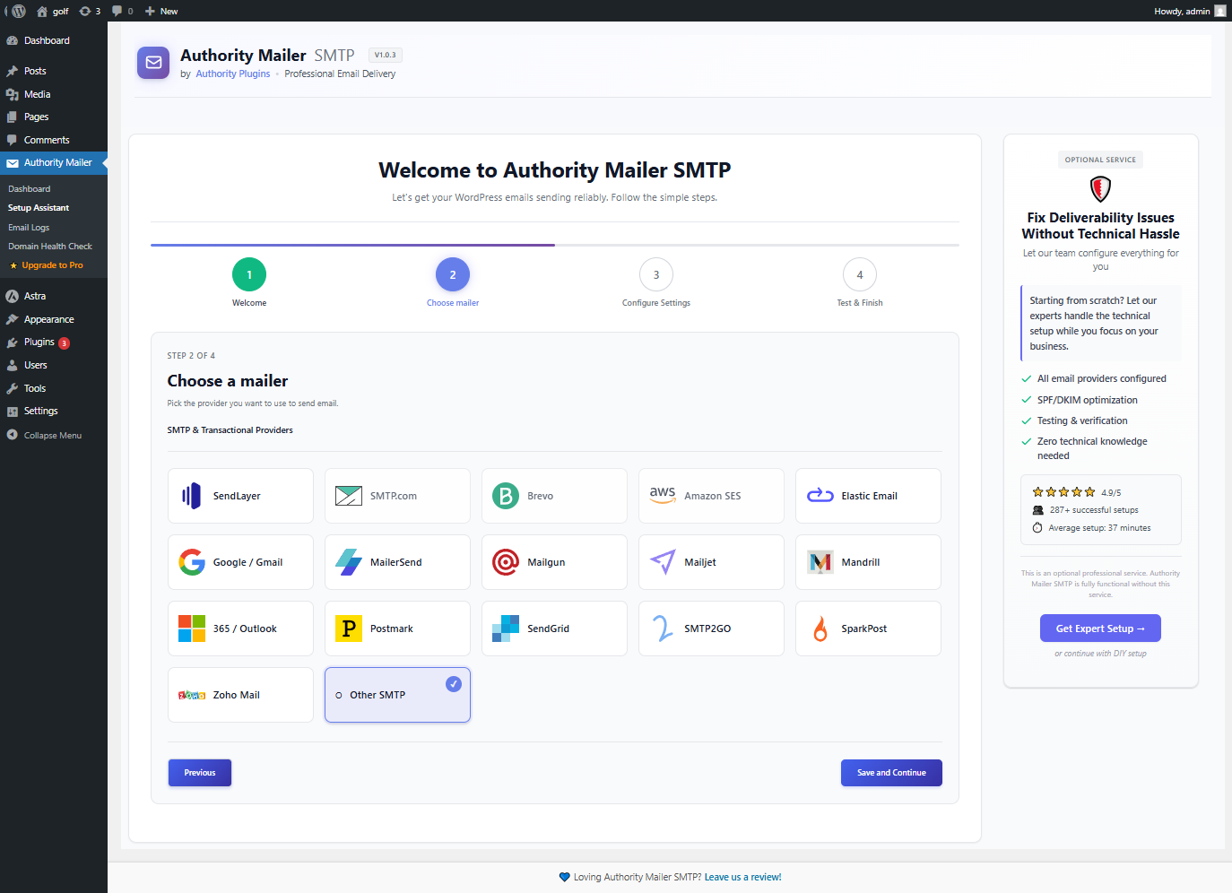Click the Brevo provider logo
Screen dimensions: 1232x893
tap(505, 495)
